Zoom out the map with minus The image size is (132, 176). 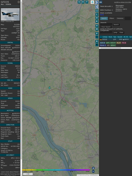[x=93, y=172]
